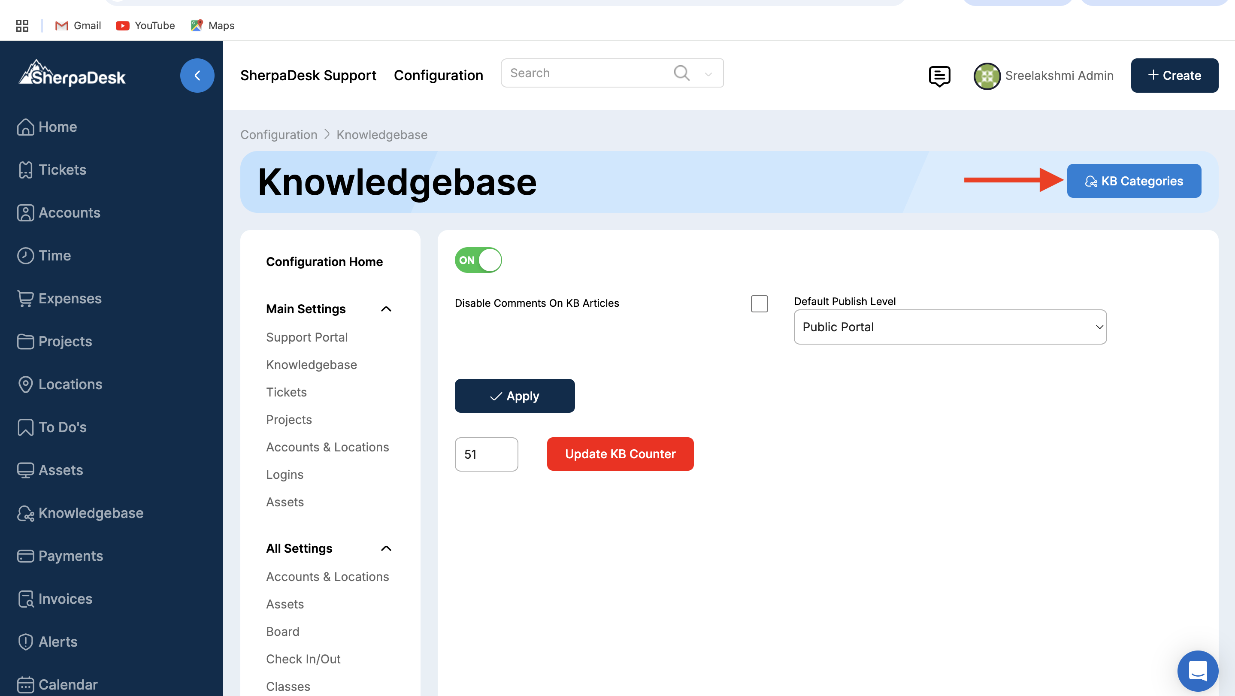Select Accounts & Locations under Main Settings
This screenshot has width=1235, height=696.
(327, 447)
